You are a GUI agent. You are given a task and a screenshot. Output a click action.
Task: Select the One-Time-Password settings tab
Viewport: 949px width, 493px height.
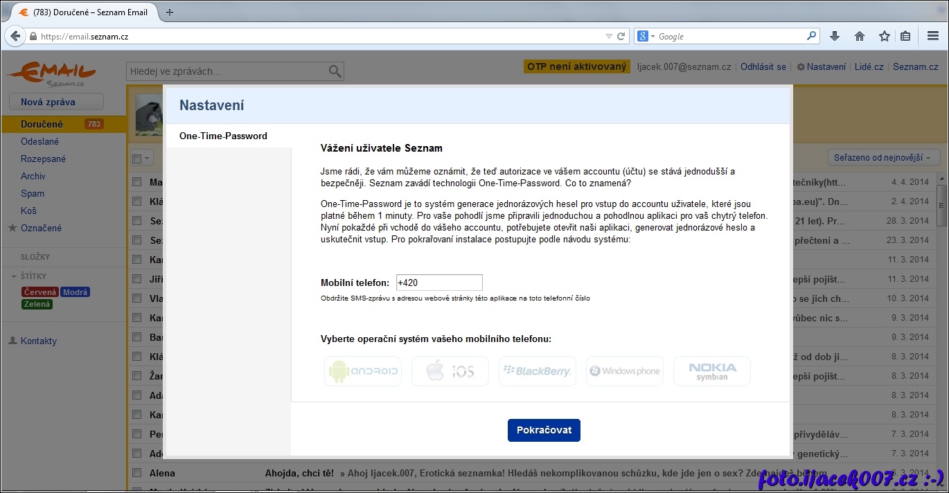pos(223,136)
